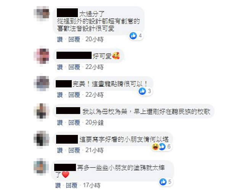Open the avatar beside the 我以為母校為榮 comment
Image resolution: width=229 pixels, height=190 pixels.
pos(42,111)
